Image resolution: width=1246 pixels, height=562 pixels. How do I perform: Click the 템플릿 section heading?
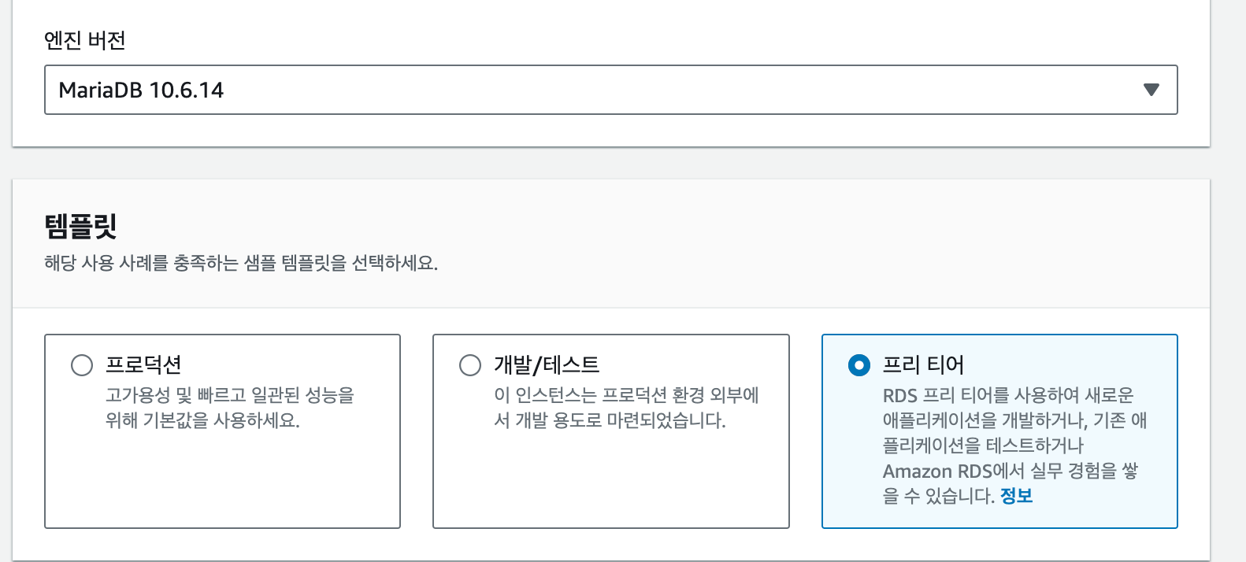81,227
